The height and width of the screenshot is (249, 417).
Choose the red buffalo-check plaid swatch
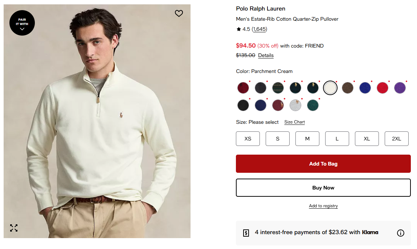[243, 88]
